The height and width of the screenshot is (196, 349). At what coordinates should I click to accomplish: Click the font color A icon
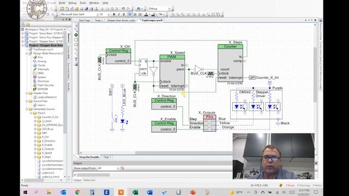146,15
